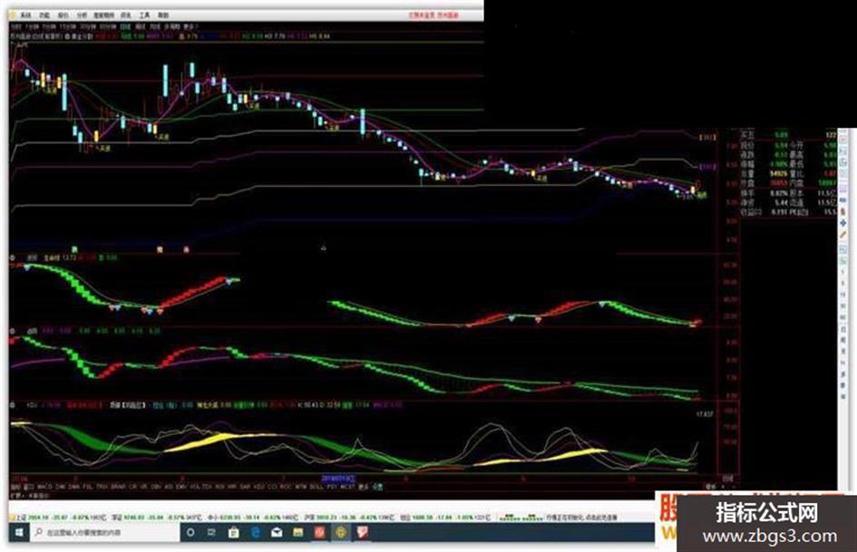Viewport: 857px width, 552px height.
Task: Select the 周线 period tab
Action: (141, 26)
